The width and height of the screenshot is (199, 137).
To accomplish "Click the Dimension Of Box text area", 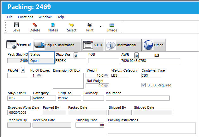I will click(x=68, y=81).
